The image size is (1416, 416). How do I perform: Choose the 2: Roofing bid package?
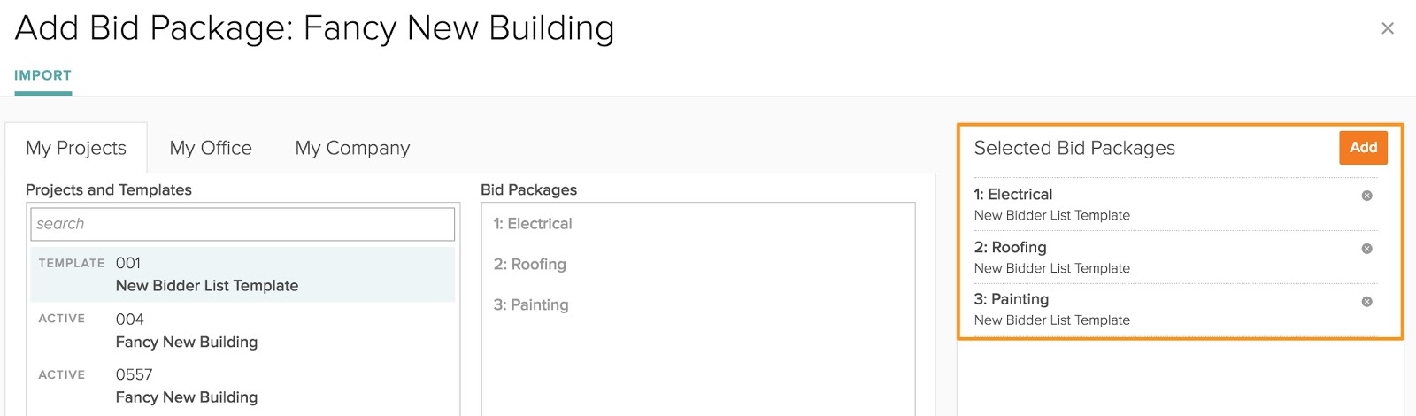point(529,265)
